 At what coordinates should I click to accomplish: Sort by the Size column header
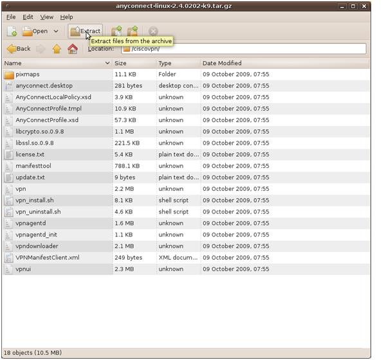134,63
